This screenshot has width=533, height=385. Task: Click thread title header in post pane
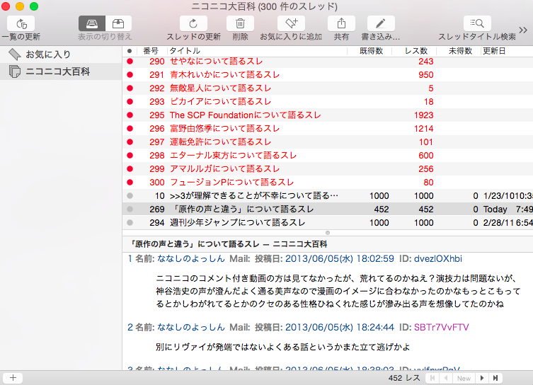[x=229, y=244]
